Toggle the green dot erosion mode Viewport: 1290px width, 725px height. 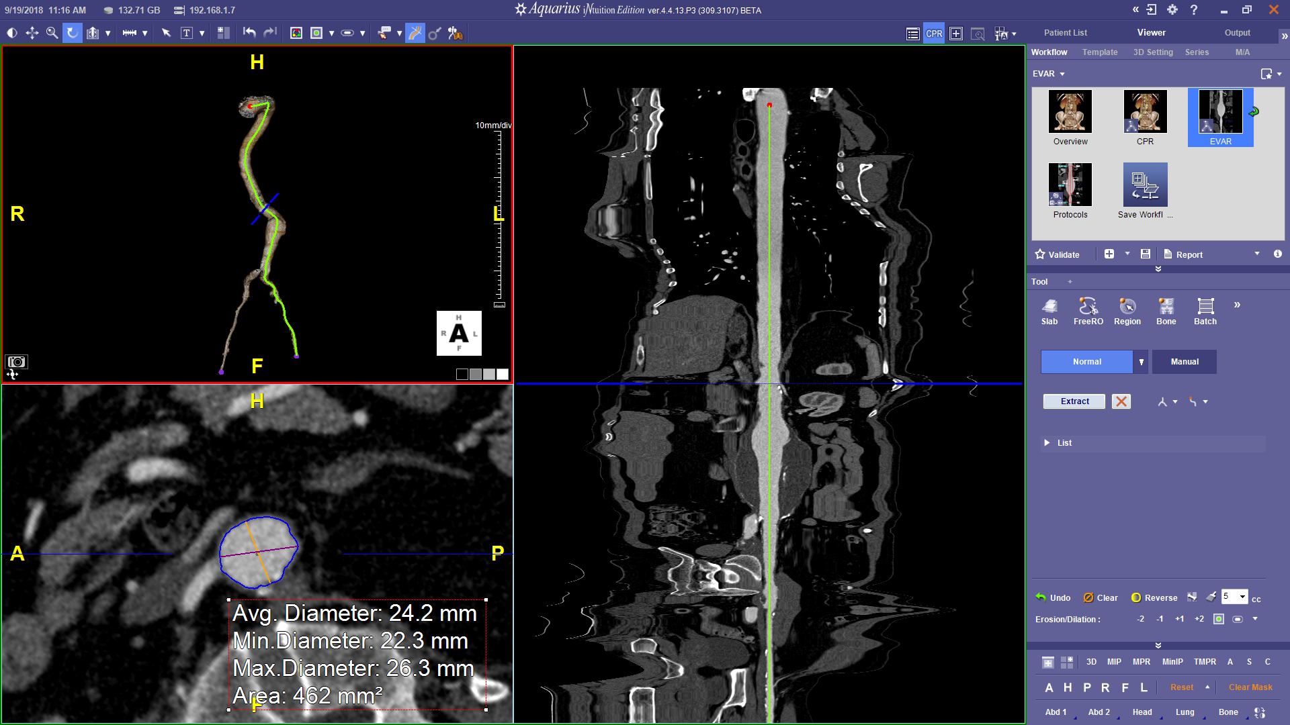click(1219, 619)
